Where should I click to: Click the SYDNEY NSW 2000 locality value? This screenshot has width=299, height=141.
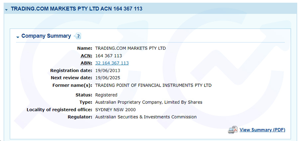[x=116, y=110]
